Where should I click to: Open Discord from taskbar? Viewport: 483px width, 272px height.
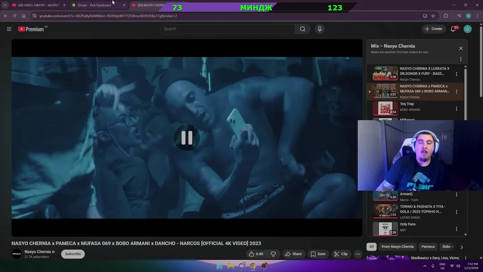coord(242,266)
